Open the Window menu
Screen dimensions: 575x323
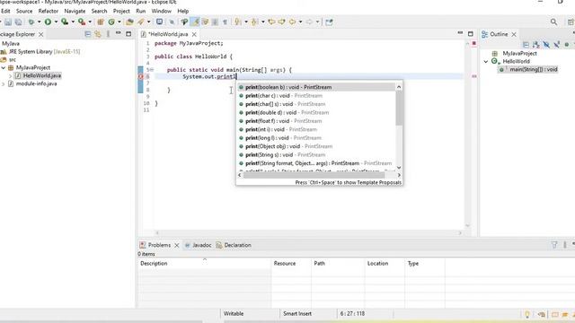point(162,11)
